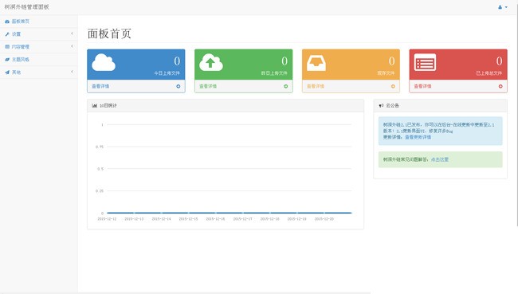Viewport: 518px width, 294px height.
Task: Open the 查看更新详情 link
Action: 418,137
